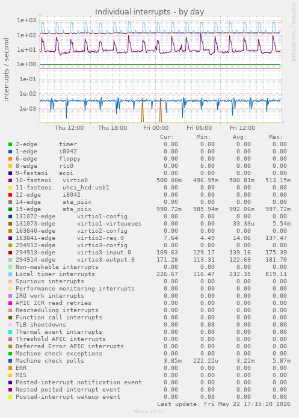Click the Local timer interrupts legend label

click(55, 274)
